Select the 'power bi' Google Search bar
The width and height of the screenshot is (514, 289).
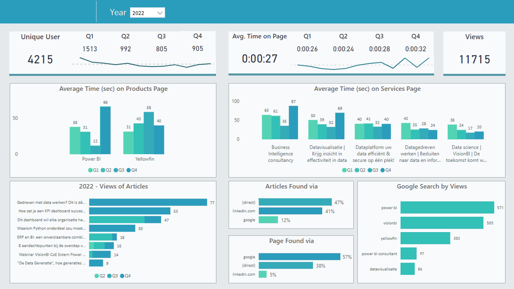[447, 208]
